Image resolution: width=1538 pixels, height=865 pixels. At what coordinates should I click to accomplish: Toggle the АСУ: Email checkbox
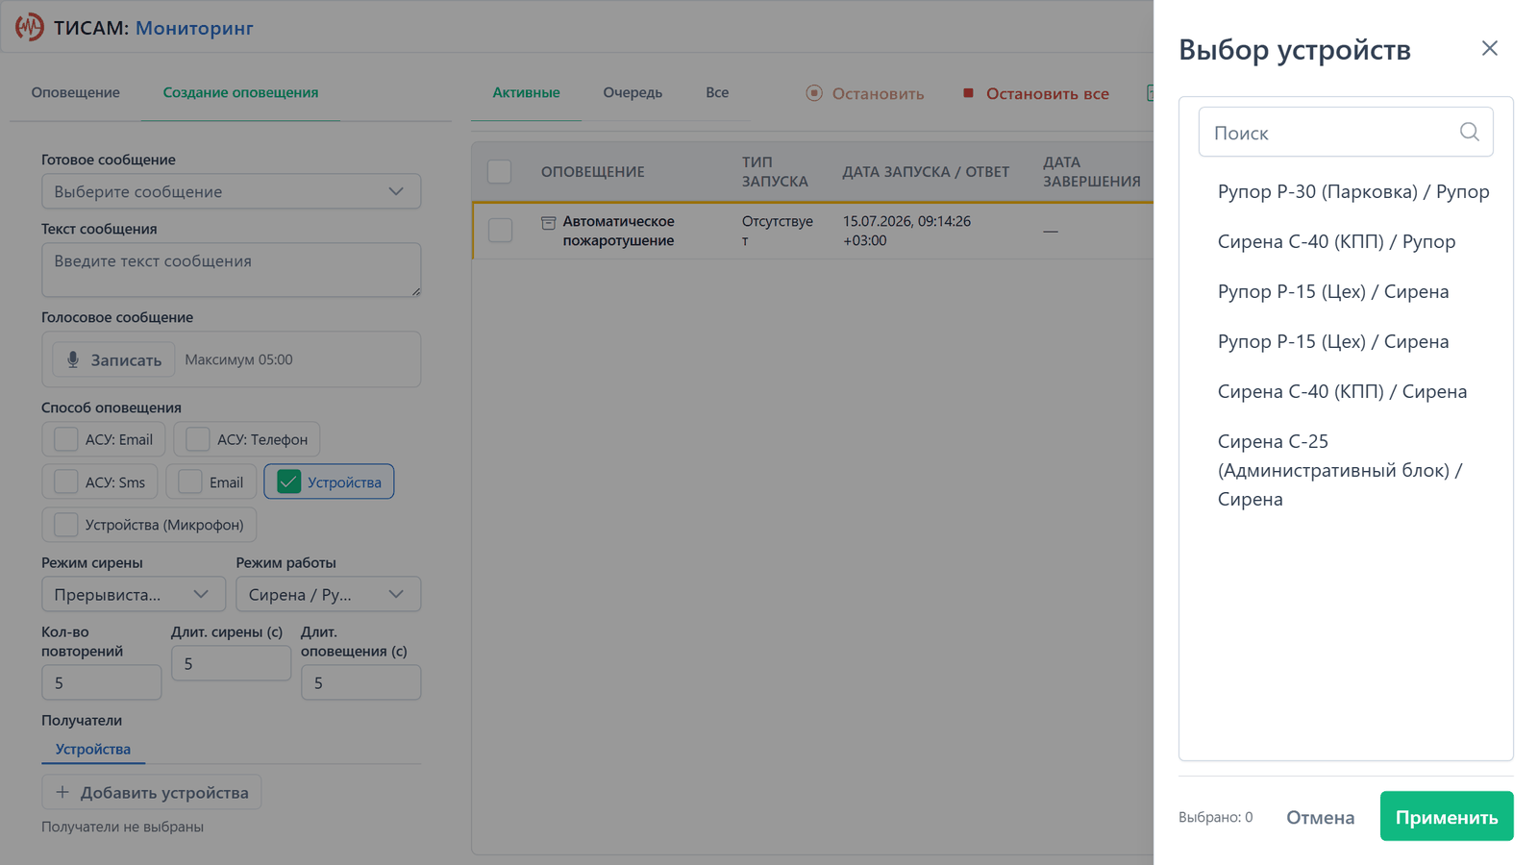65,439
